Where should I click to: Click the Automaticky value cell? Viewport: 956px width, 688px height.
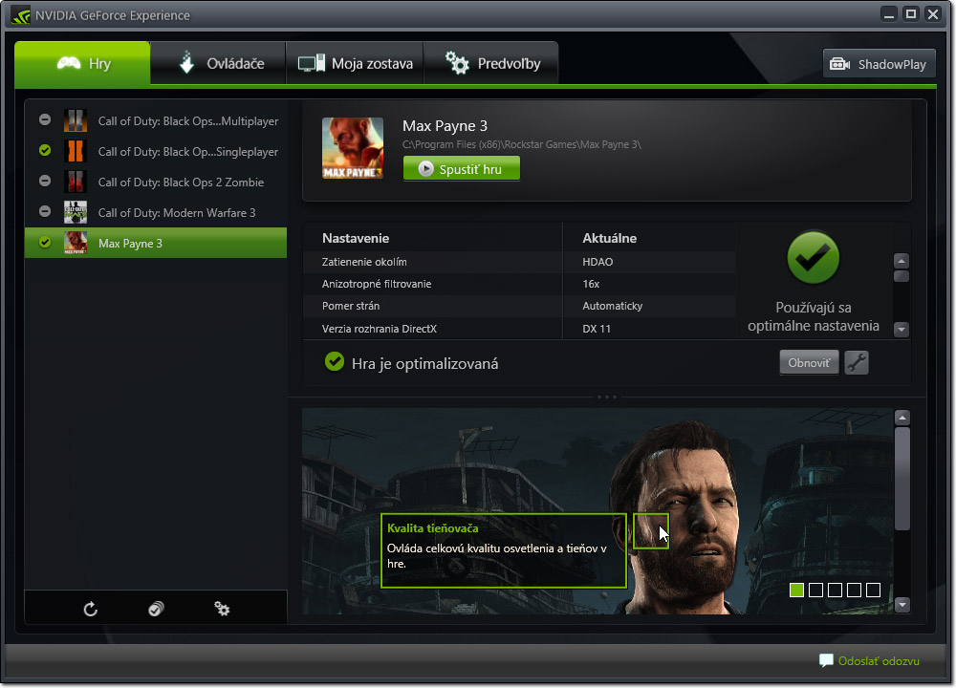[612, 306]
